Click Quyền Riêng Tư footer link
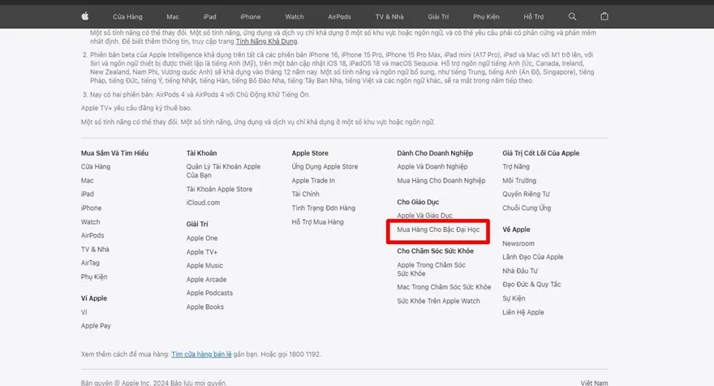714x386 pixels. 526,195
